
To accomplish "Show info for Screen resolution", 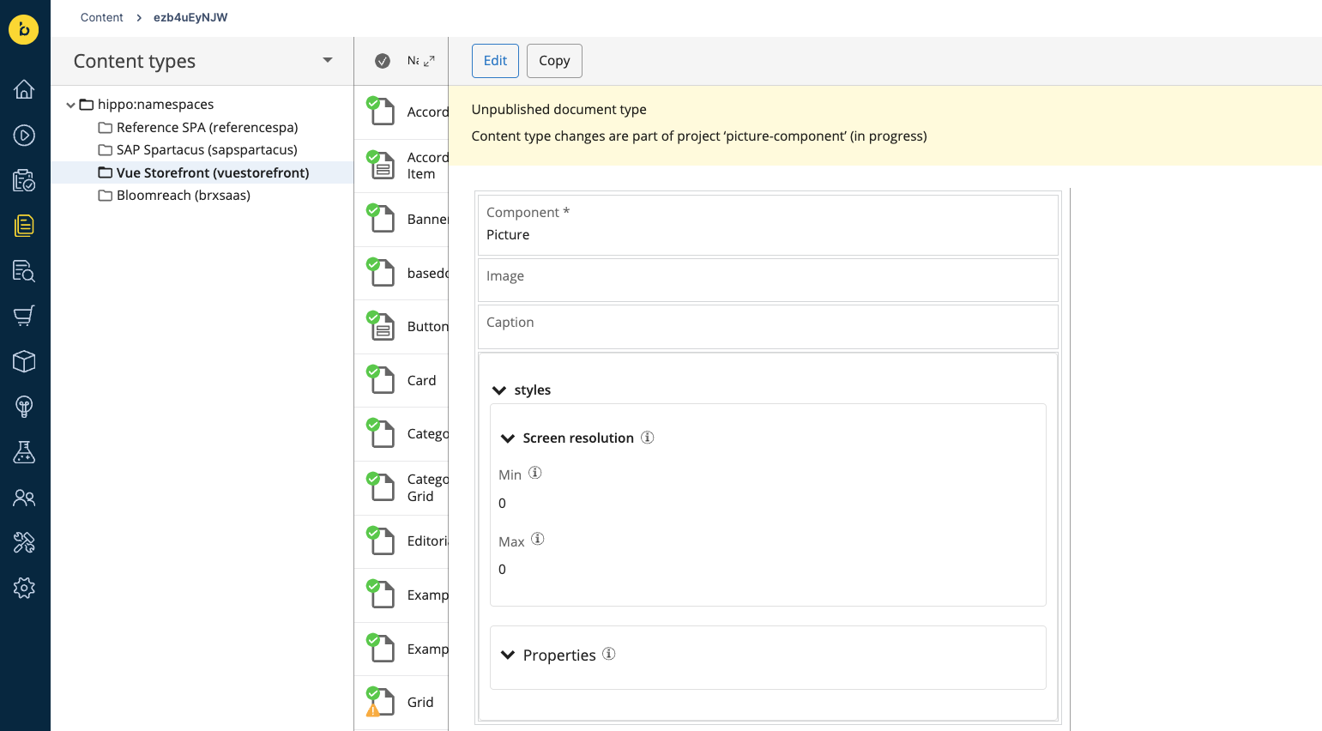I will pyautogui.click(x=648, y=438).
